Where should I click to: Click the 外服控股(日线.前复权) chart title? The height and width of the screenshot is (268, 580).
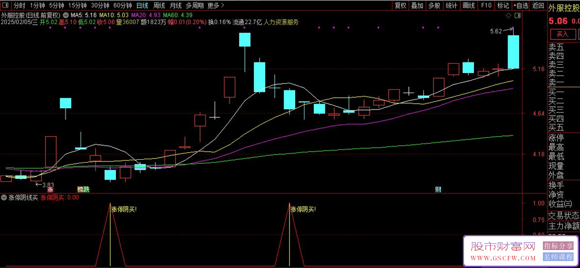tap(31, 16)
